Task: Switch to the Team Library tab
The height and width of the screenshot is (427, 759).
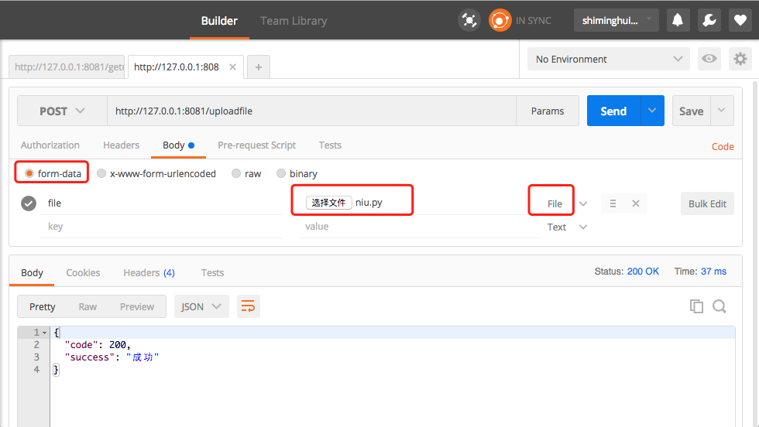Action: (294, 21)
